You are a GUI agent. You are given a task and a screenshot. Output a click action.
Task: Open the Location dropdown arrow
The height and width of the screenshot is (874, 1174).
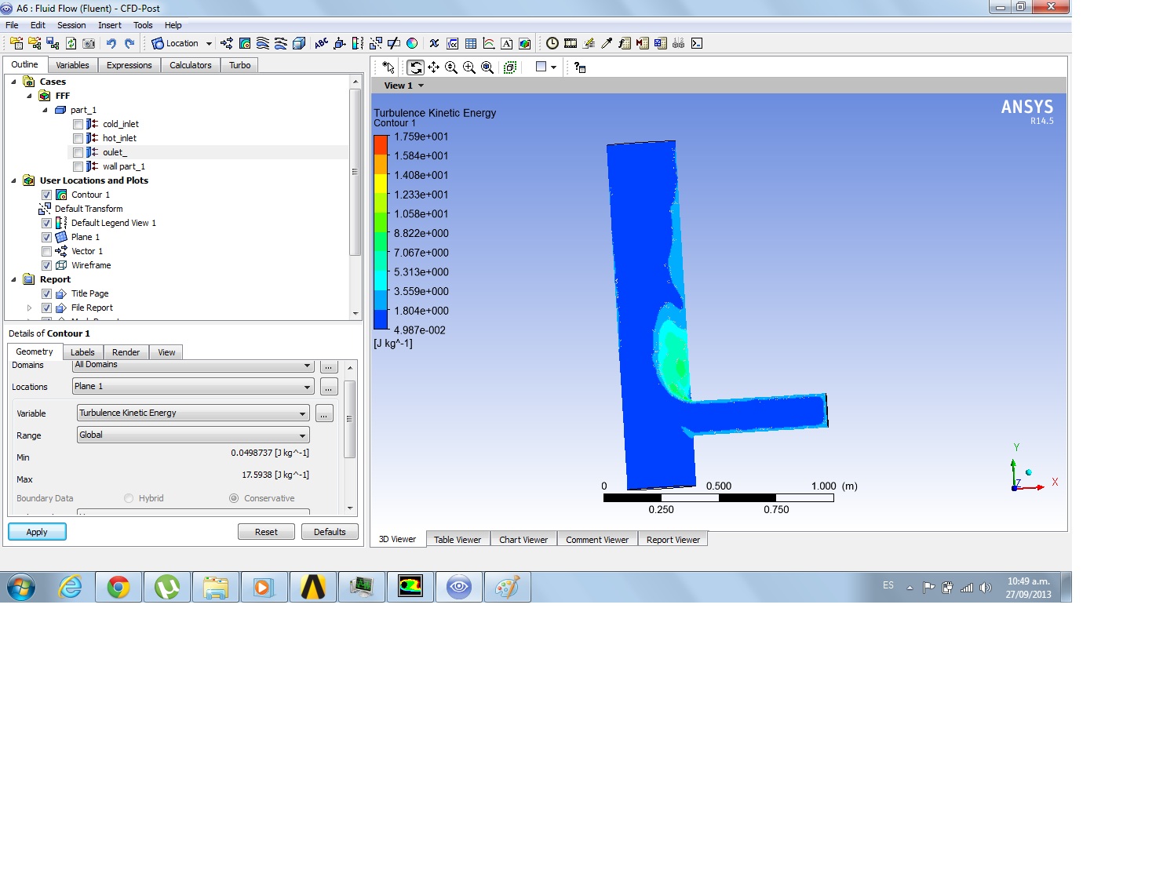pos(209,43)
